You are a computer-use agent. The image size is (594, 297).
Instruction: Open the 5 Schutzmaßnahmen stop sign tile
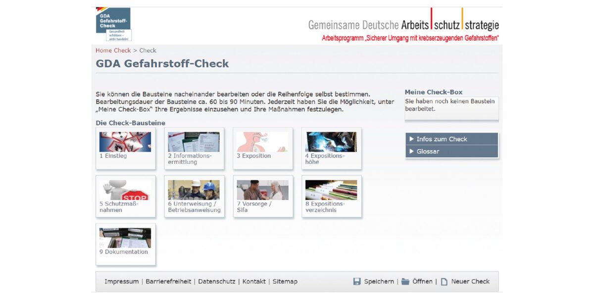coord(125,196)
